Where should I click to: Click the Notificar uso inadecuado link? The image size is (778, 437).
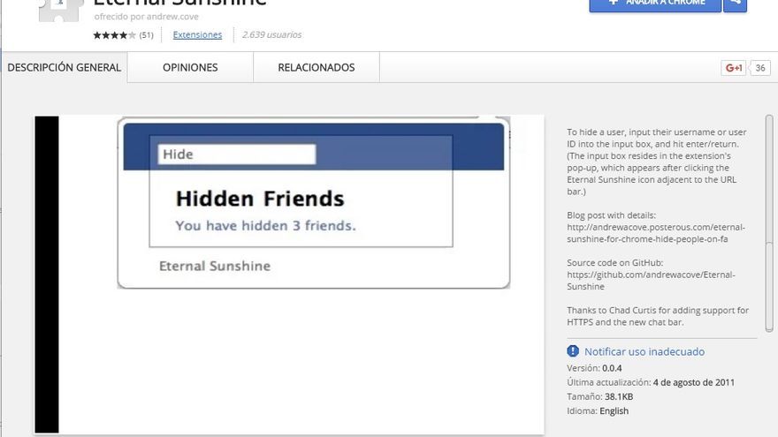(644, 351)
